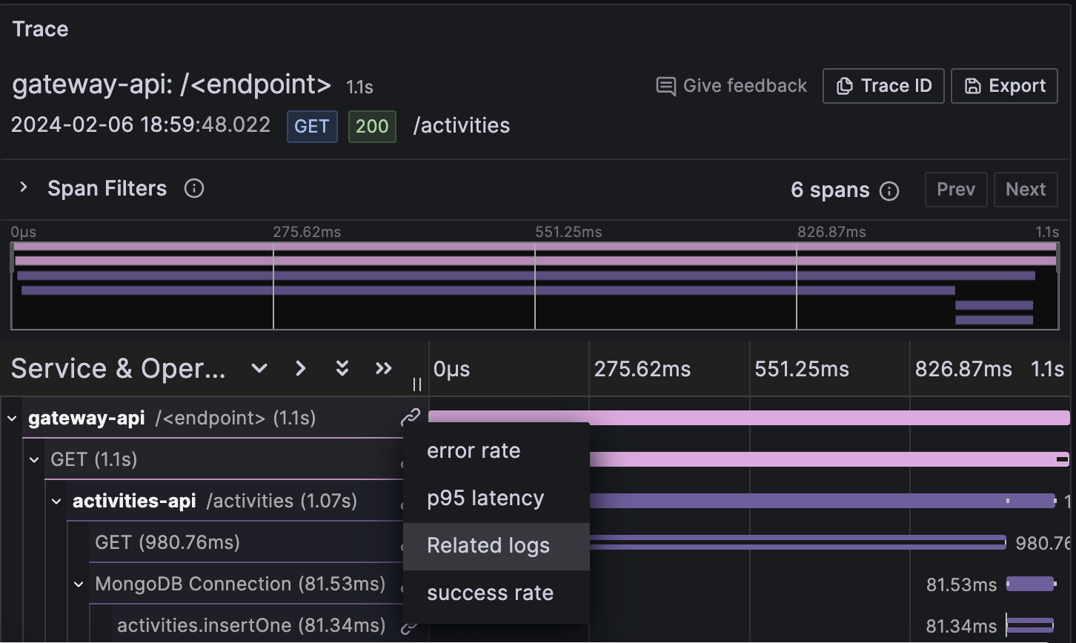Collapse the activities-api span
Viewport: 1076px width, 643px height.
(56, 502)
